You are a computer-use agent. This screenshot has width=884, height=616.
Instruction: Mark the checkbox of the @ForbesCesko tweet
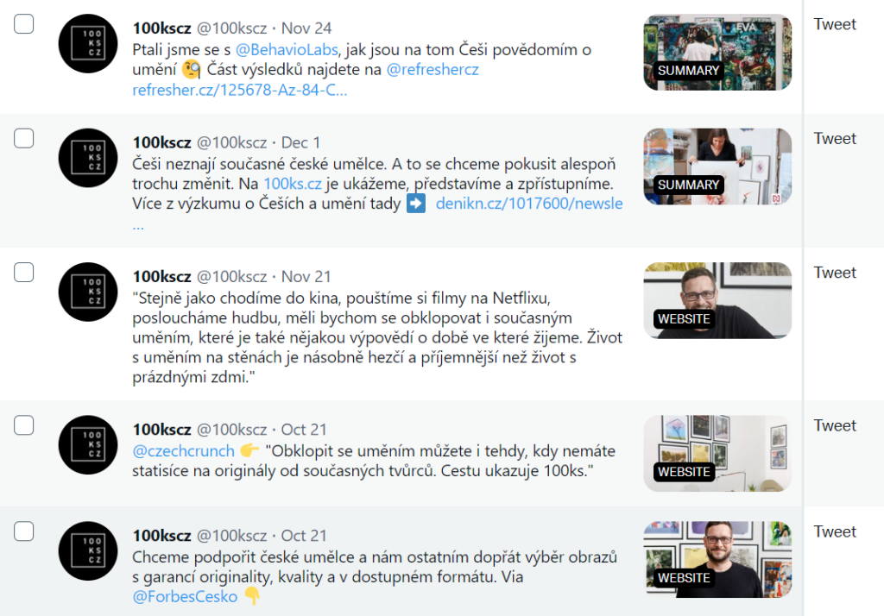tap(23, 531)
